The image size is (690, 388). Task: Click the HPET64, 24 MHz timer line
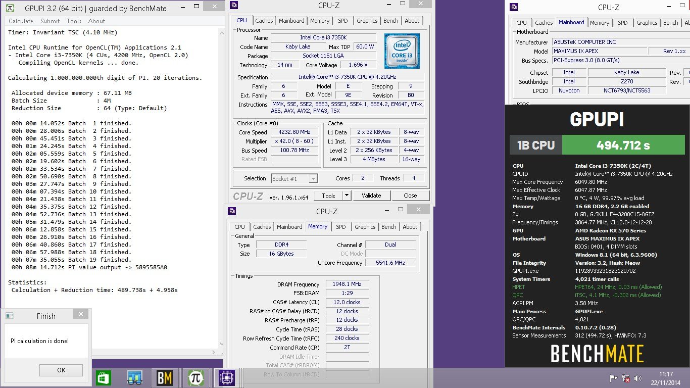click(618, 287)
